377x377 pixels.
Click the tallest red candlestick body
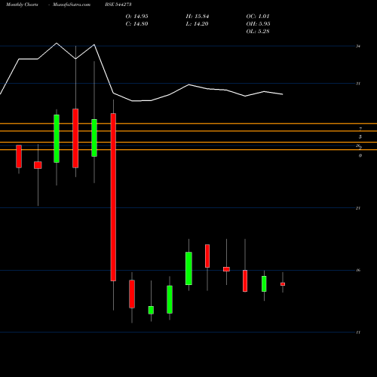tap(113, 197)
